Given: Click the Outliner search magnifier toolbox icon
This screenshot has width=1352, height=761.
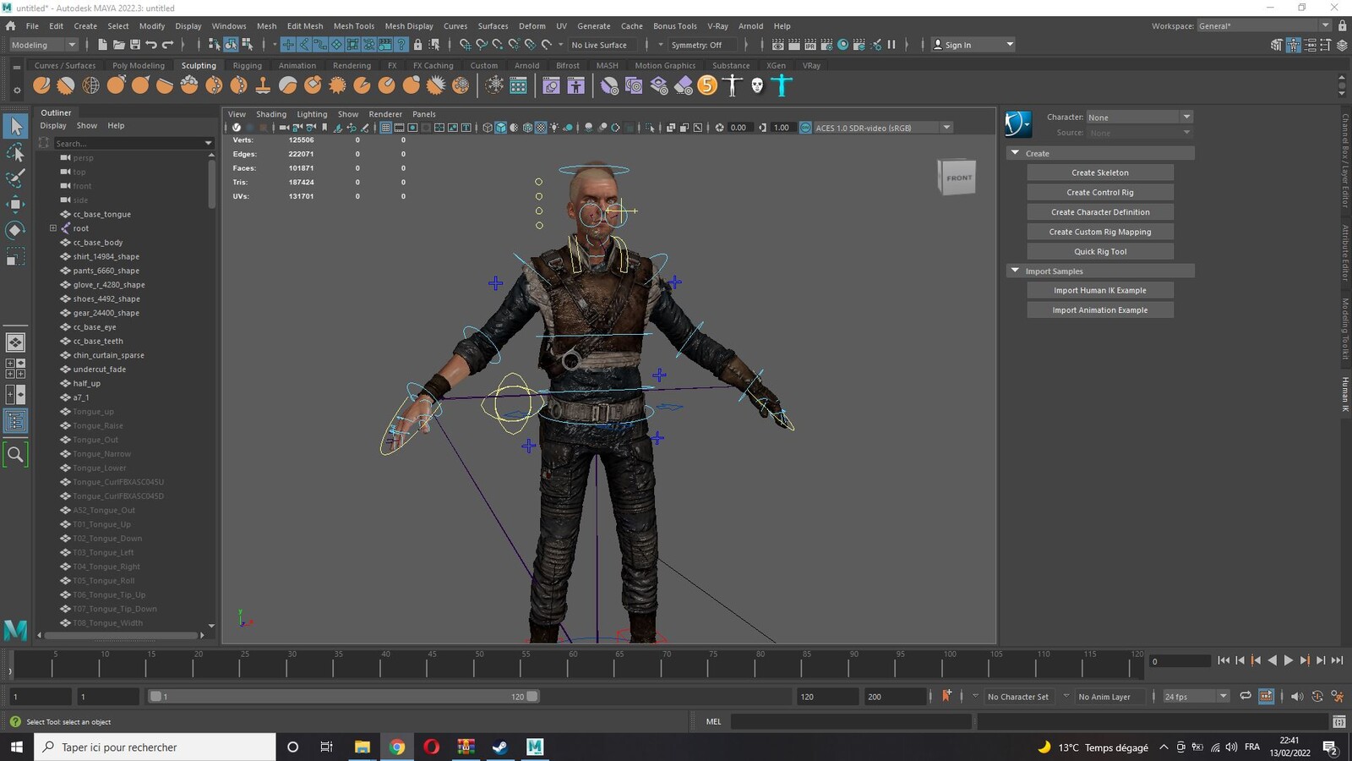Looking at the screenshot, I should (x=15, y=455).
